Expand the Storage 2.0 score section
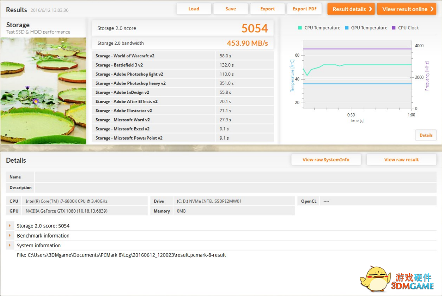The height and width of the screenshot is (296, 442). coord(10,226)
